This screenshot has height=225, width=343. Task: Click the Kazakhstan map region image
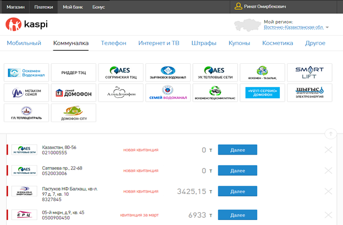tap(247, 25)
